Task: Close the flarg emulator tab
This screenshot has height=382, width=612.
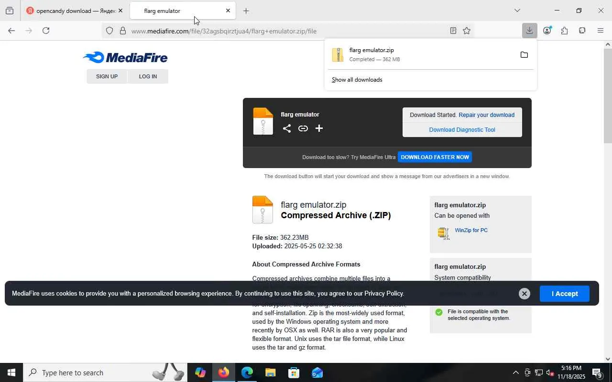Action: coord(228,11)
